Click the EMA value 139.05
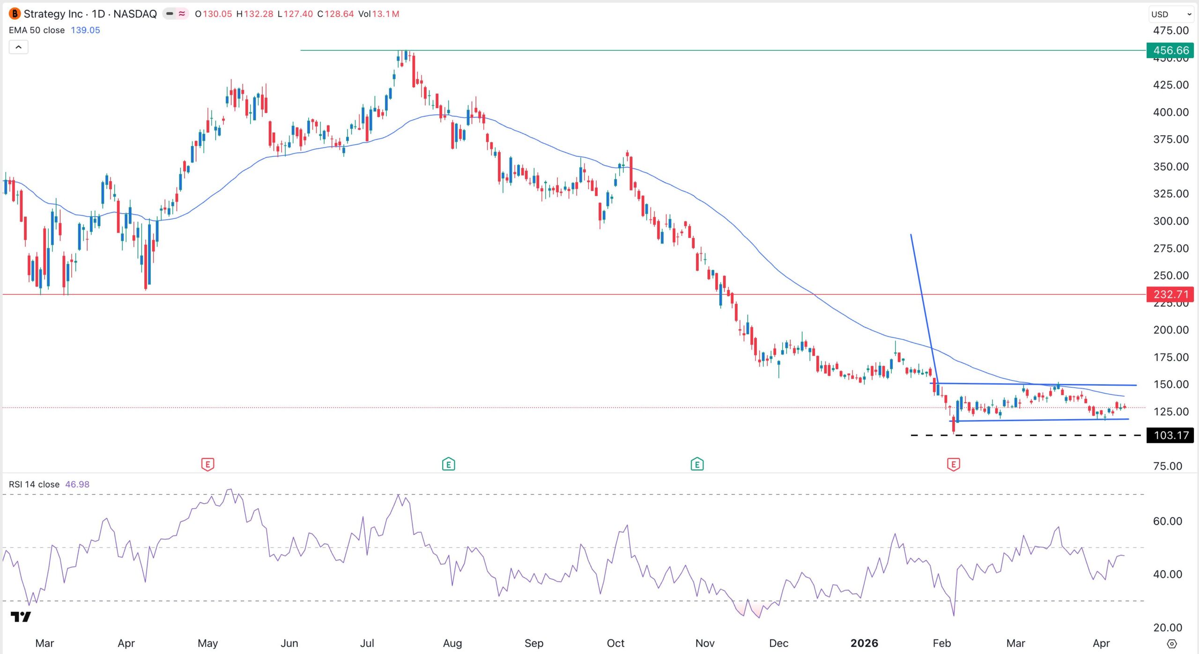 (85, 30)
